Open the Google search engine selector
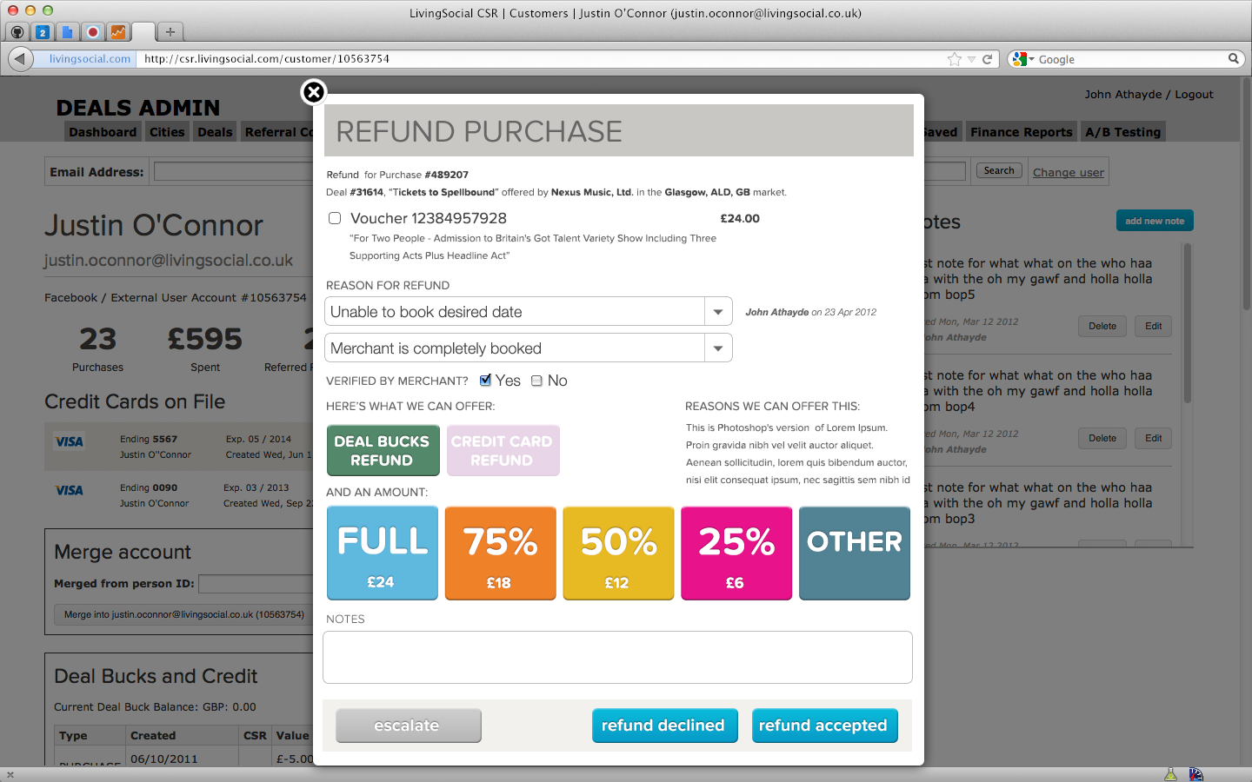This screenshot has width=1252, height=782. [1023, 59]
